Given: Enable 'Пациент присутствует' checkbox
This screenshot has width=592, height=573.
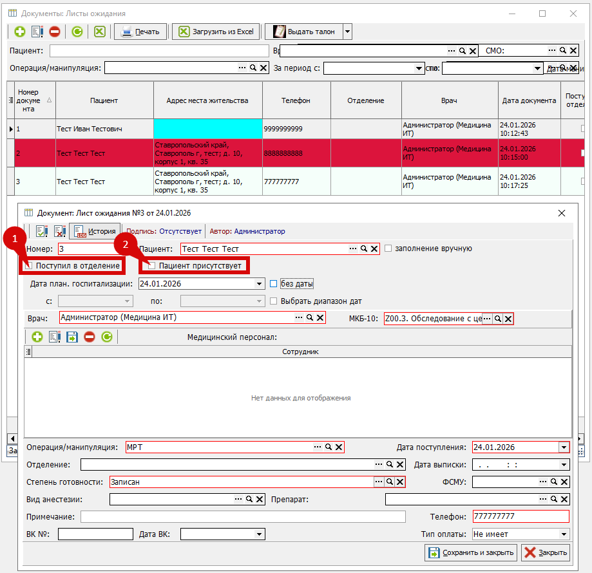Looking at the screenshot, I should point(151,265).
